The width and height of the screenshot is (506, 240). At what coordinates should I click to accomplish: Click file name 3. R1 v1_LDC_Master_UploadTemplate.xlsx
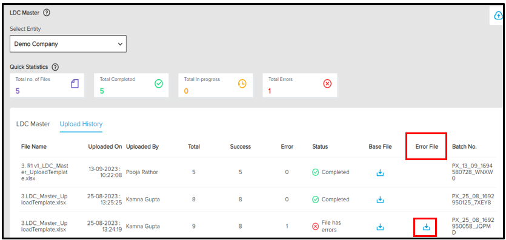45,172
